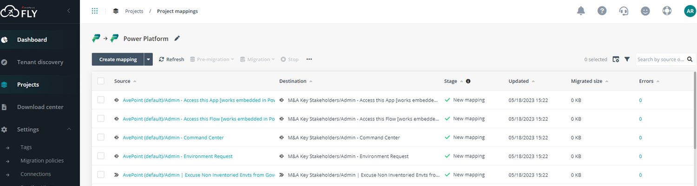Sort by the Source column
This screenshot has height=186, width=697.
(125, 81)
